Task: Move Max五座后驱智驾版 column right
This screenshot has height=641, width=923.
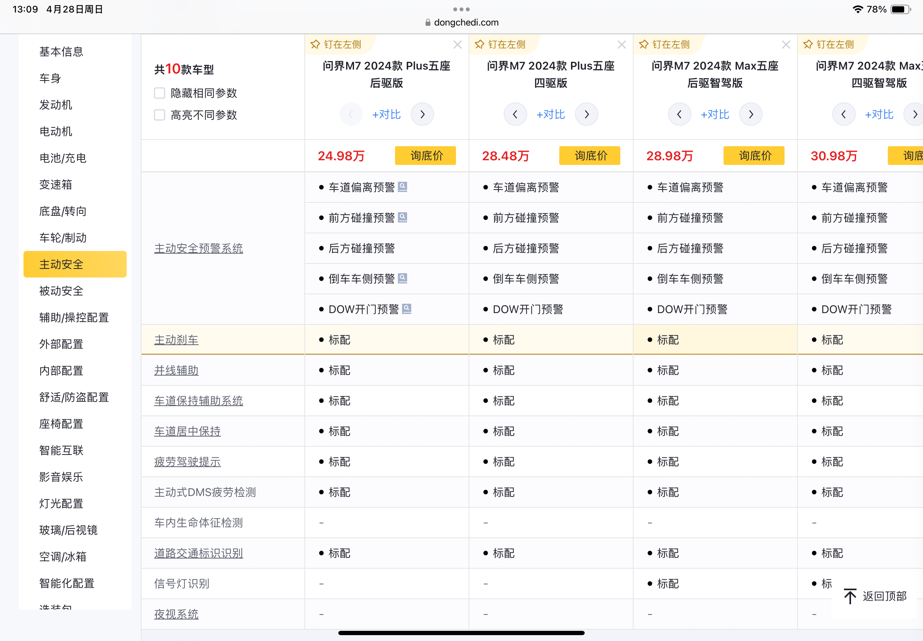Action: coord(751,115)
